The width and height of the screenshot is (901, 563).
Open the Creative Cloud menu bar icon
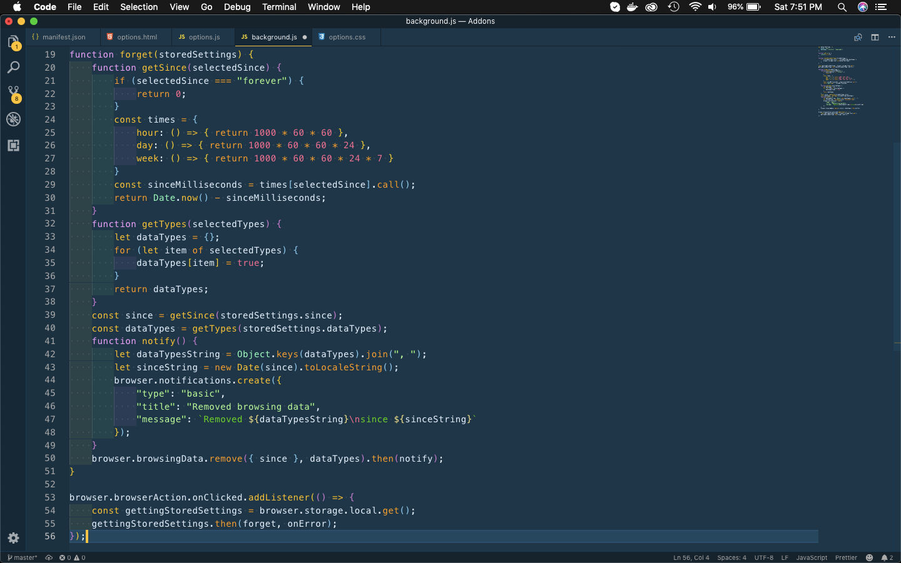click(x=651, y=7)
